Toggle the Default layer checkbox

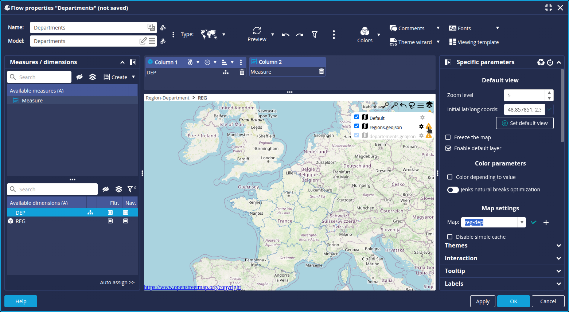point(357,117)
